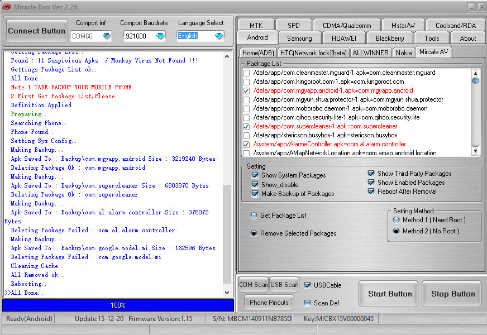
Task: Open Phone Pinouts
Action: pyautogui.click(x=269, y=303)
